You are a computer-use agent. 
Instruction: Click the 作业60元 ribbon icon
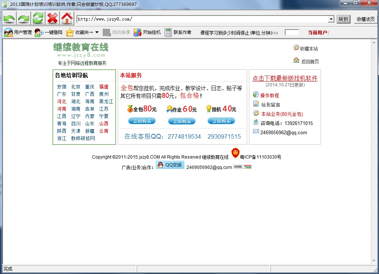pyautogui.click(x=169, y=109)
